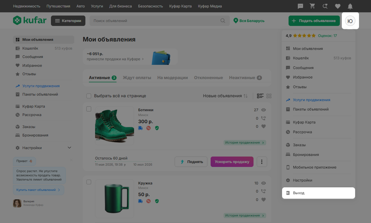Click the red percent icon on Ботинки
Viewport: 371px width, 223px height.
148,128
